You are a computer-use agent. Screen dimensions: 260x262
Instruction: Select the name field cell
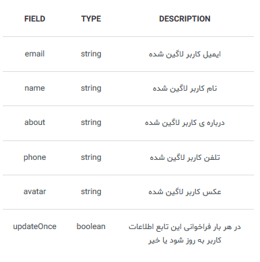pyautogui.click(x=34, y=88)
